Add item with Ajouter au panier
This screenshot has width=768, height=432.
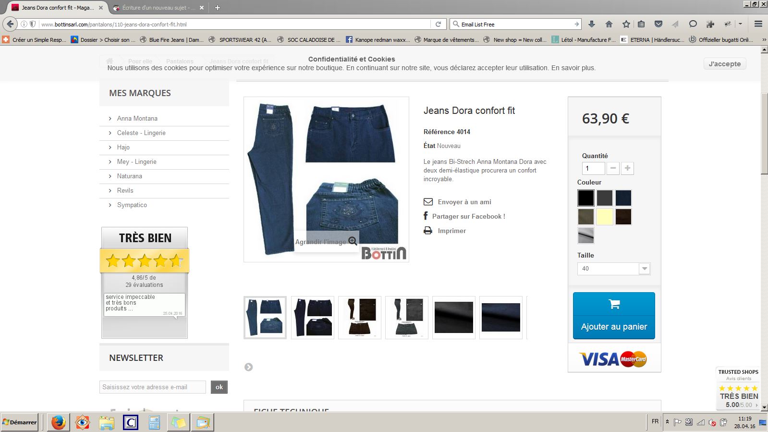[x=614, y=316]
